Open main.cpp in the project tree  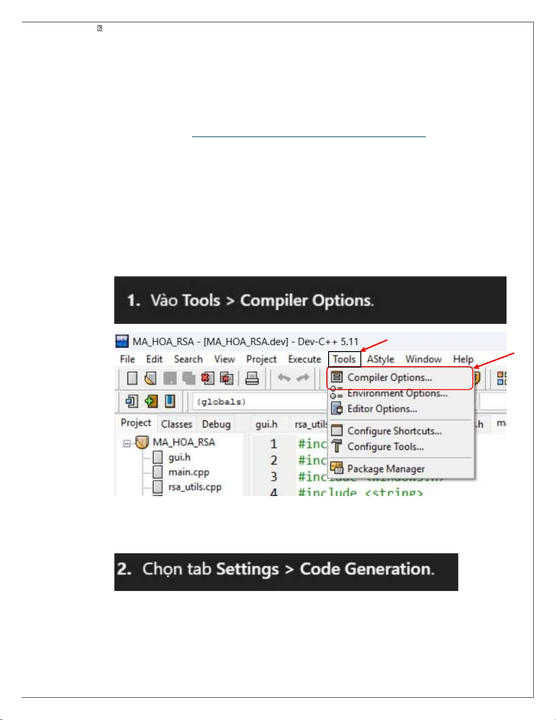click(x=188, y=472)
